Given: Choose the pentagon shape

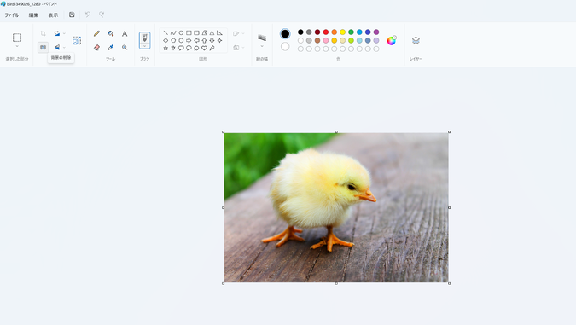Looking at the screenshot, I should pos(173,40).
